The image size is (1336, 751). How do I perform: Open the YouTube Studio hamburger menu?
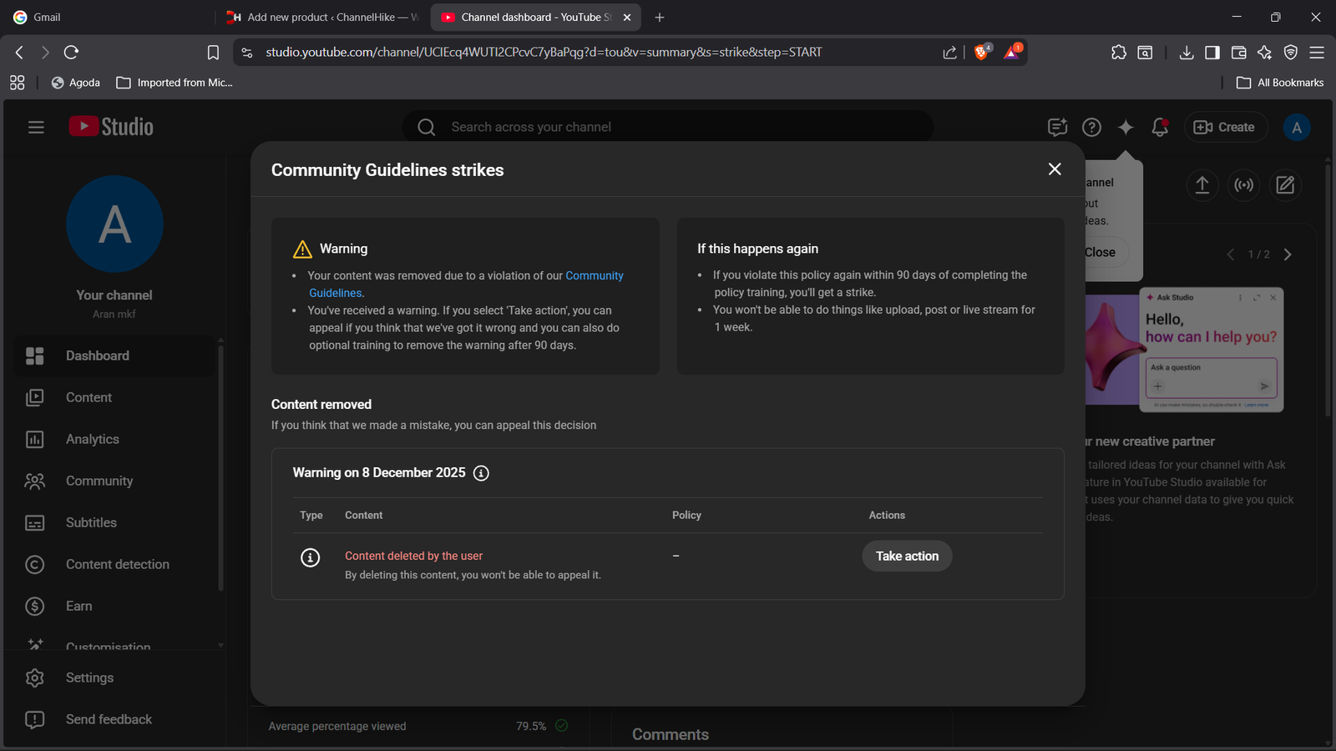(x=36, y=127)
